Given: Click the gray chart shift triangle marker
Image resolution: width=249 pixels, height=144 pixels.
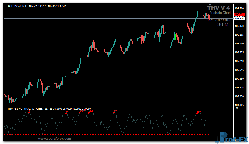Looking at the screenshot, I should pyautogui.click(x=210, y=5).
